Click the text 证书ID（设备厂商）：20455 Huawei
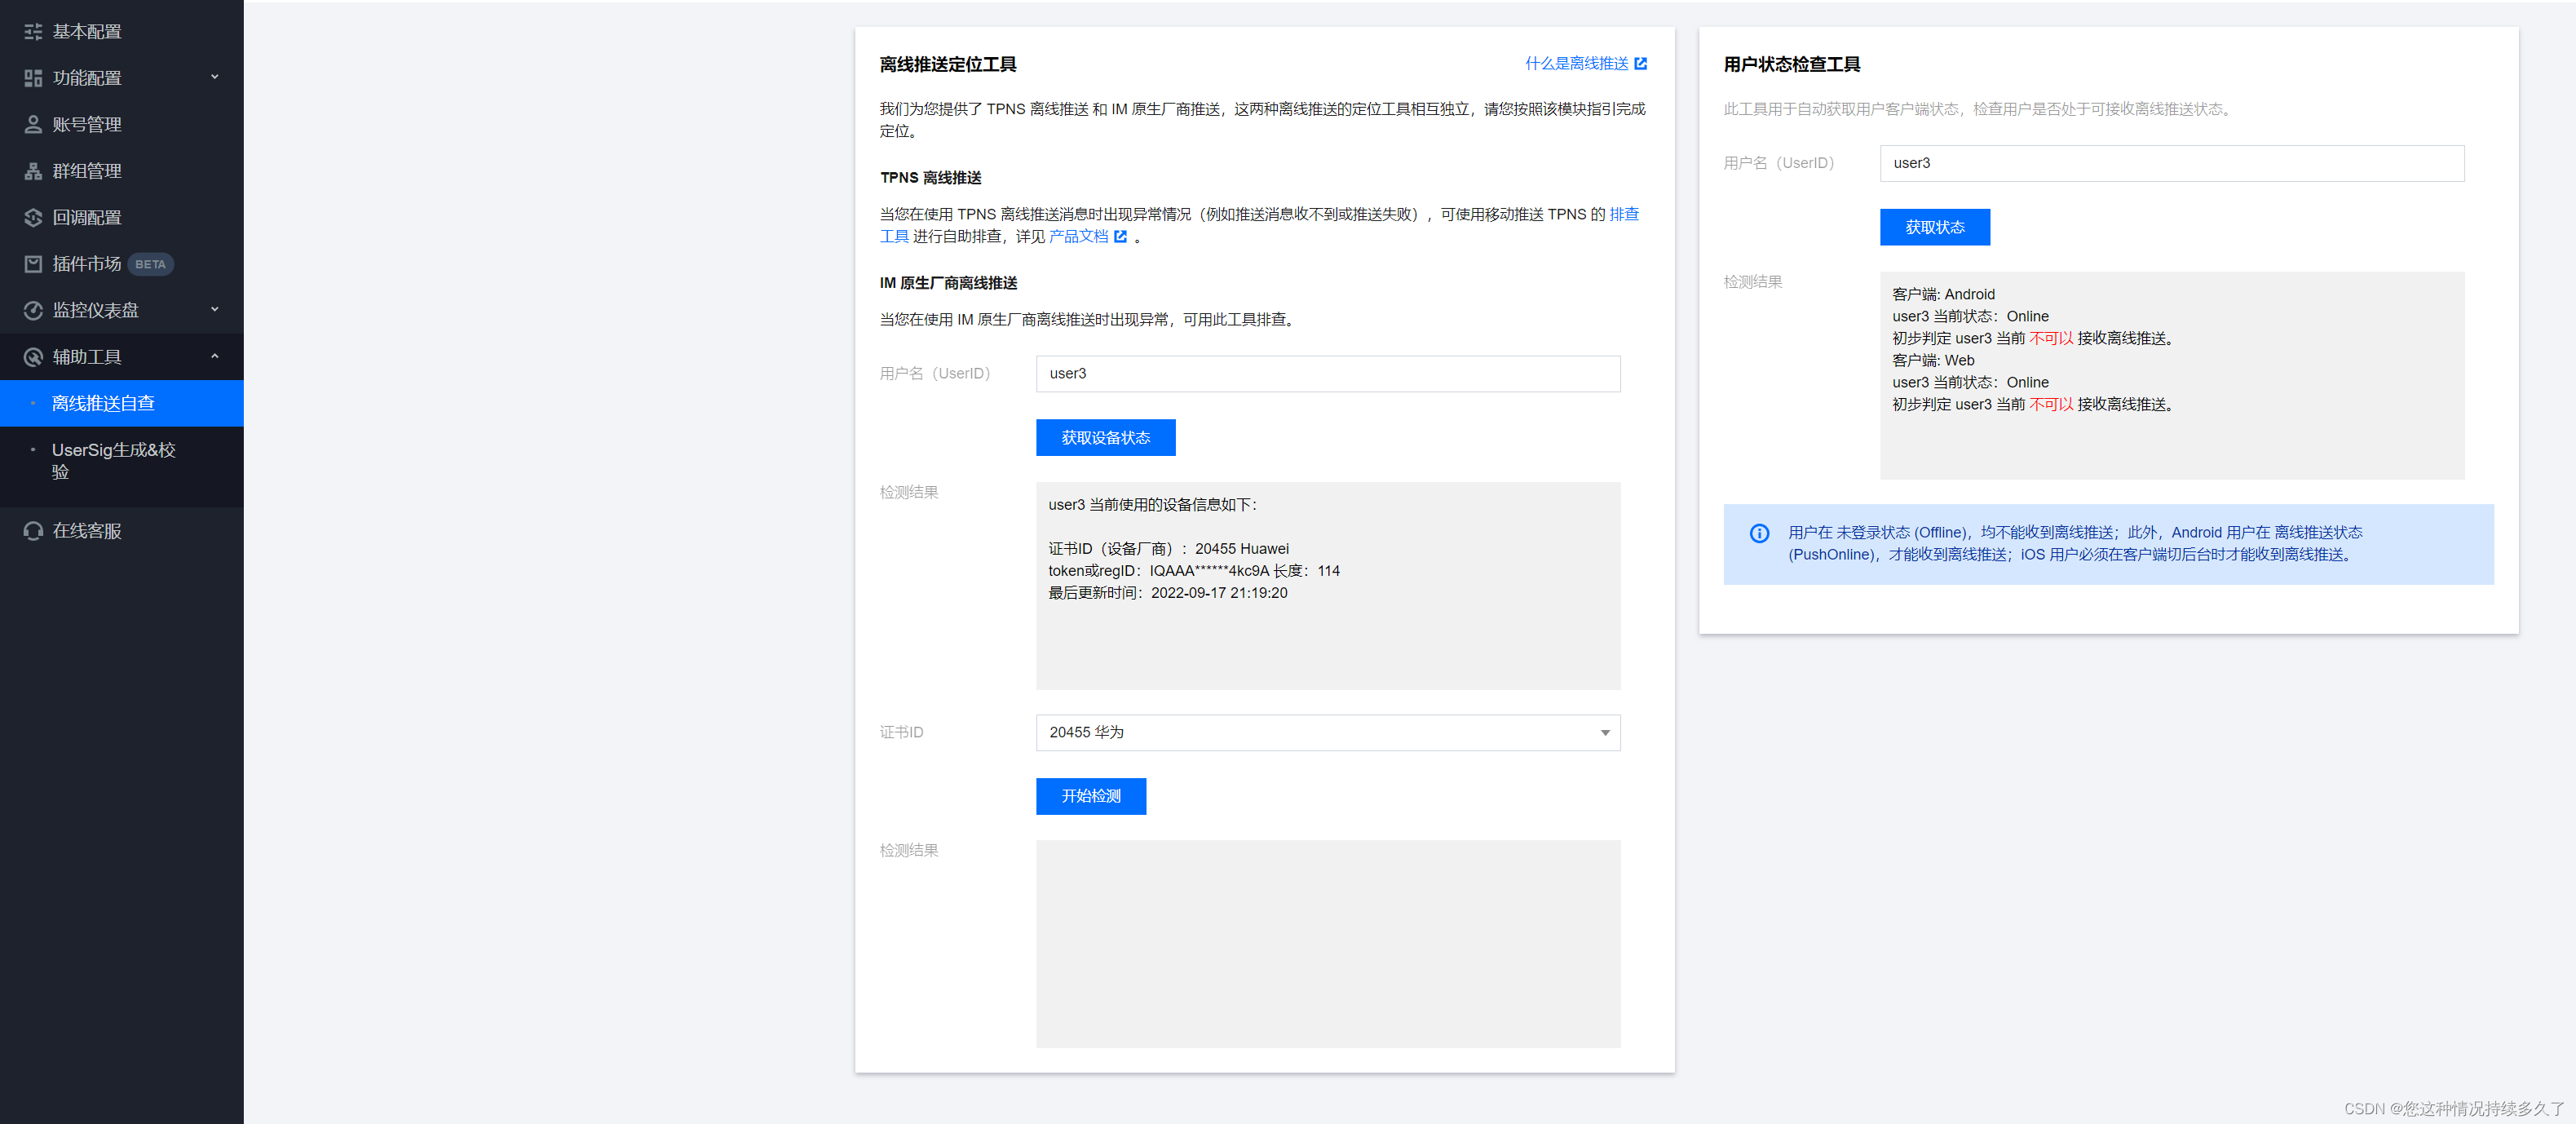The image size is (2576, 1124). (x=1168, y=549)
